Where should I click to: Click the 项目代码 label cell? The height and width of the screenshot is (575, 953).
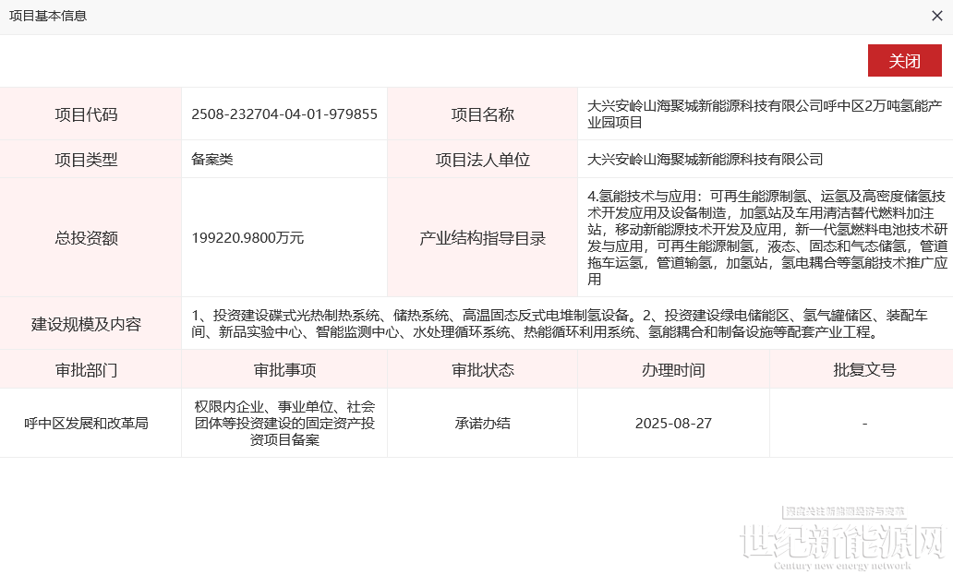click(x=87, y=114)
